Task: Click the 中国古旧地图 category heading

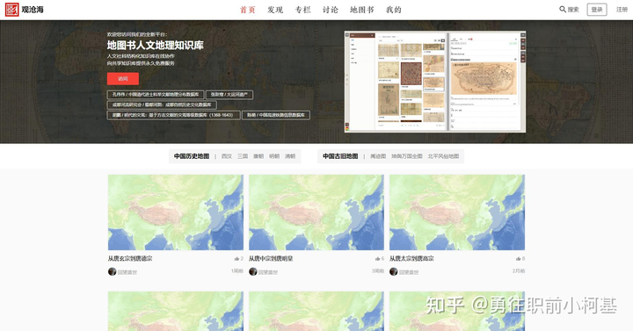Action: [340, 156]
